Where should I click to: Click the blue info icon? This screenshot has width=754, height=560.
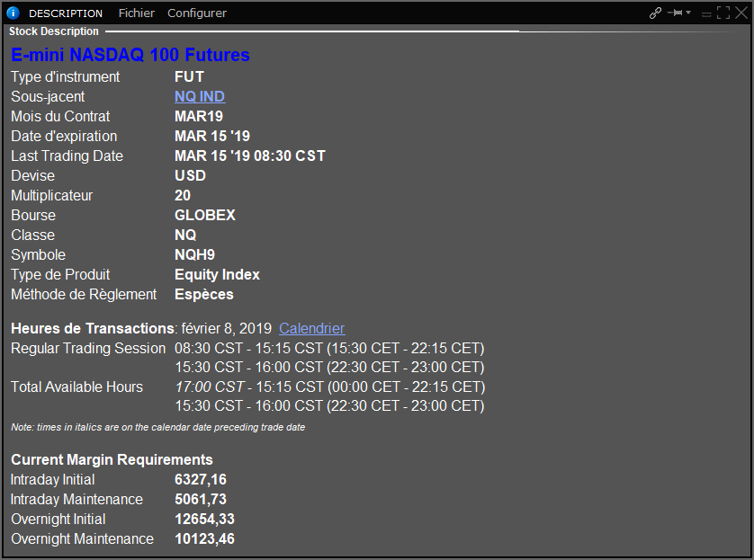click(x=13, y=13)
